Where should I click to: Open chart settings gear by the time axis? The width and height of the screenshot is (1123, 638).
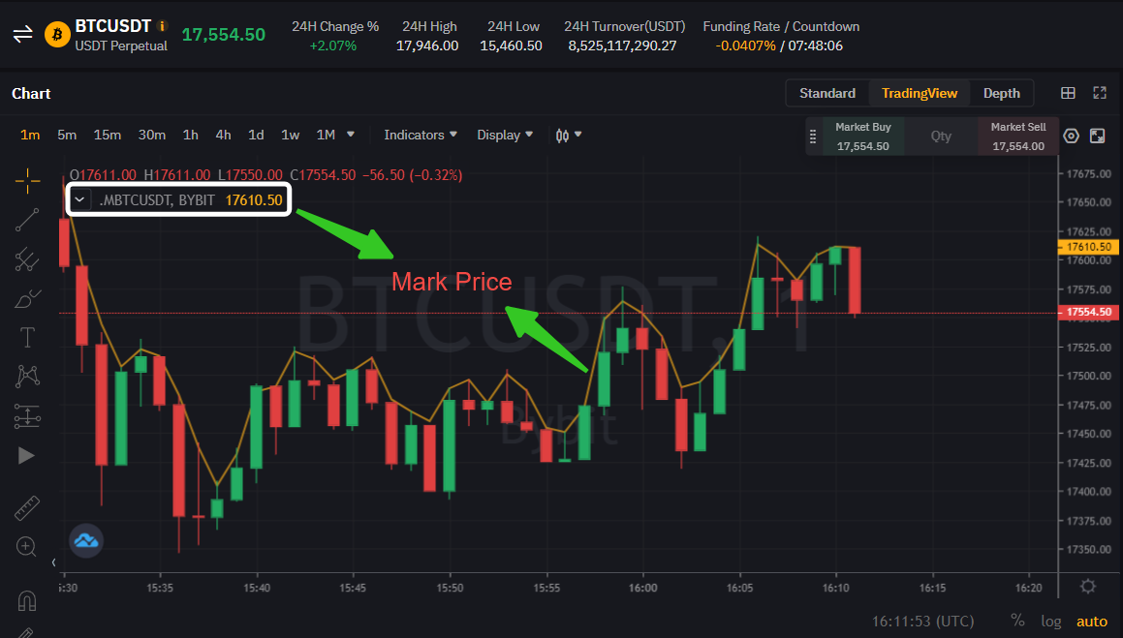1088,587
